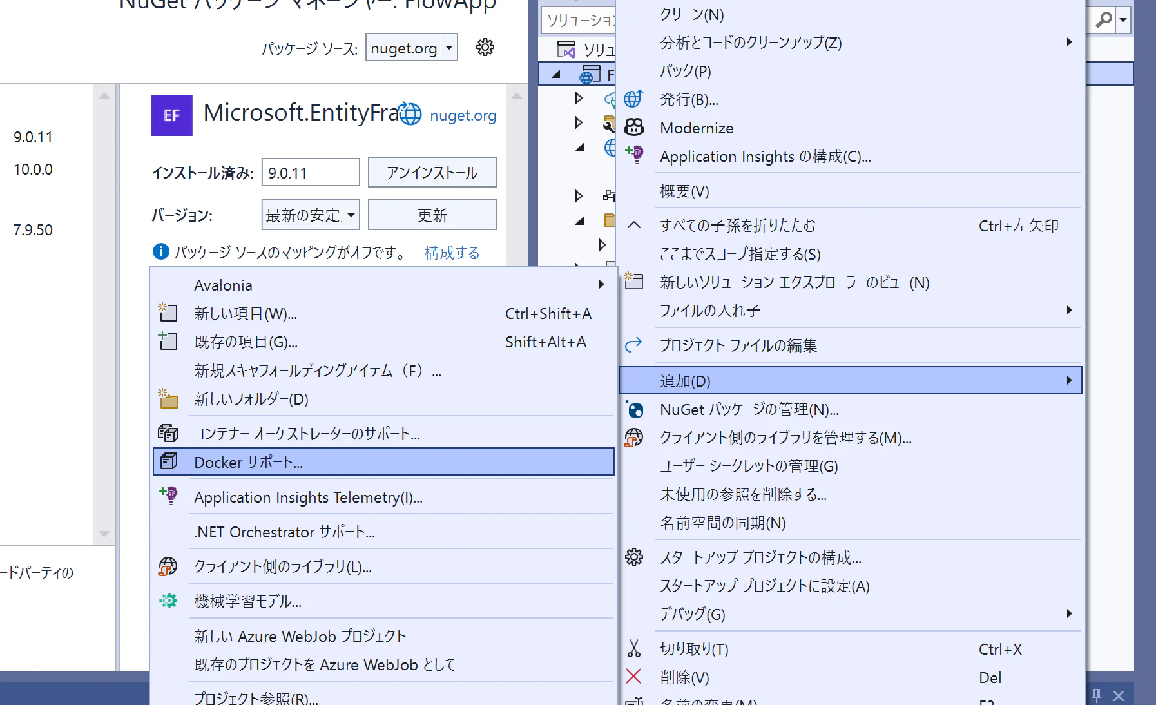Image resolution: width=1156 pixels, height=705 pixels.
Task: Click the package list scrollbar up arrow
Action: click(104, 95)
